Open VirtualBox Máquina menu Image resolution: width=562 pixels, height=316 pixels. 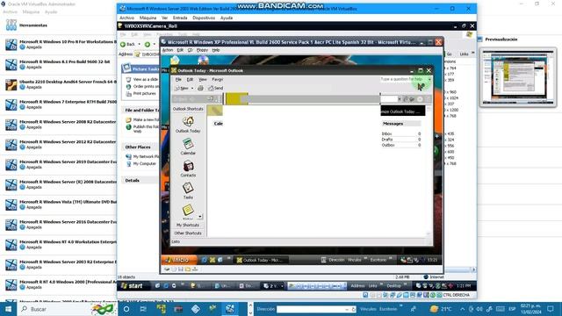coord(148,18)
